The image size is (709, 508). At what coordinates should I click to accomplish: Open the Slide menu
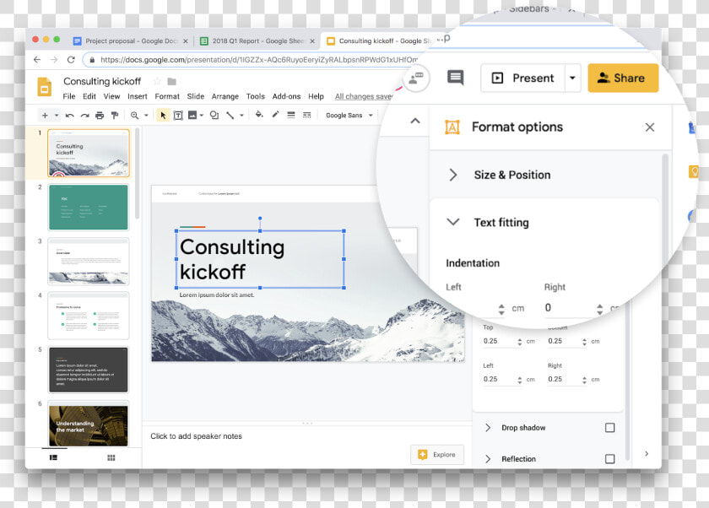(x=196, y=96)
